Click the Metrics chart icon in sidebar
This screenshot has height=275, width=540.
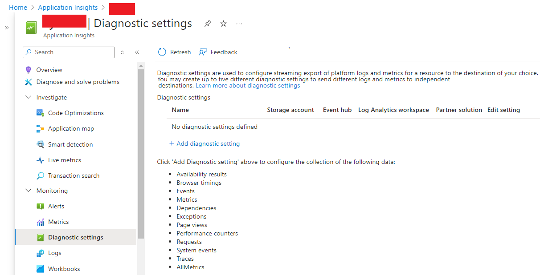(x=40, y=222)
